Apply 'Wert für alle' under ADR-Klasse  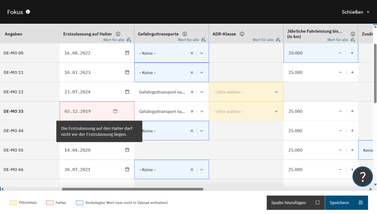(x=266, y=40)
